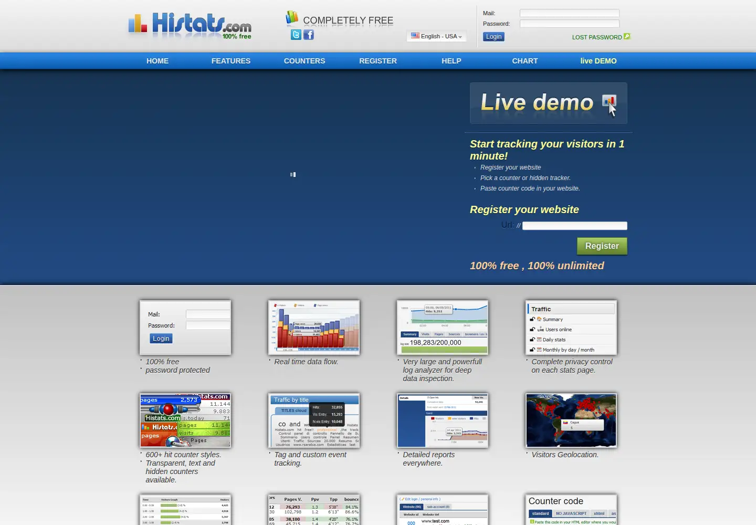The image size is (756, 525).
Task: Click the Live demo banner image
Action: tap(548, 103)
